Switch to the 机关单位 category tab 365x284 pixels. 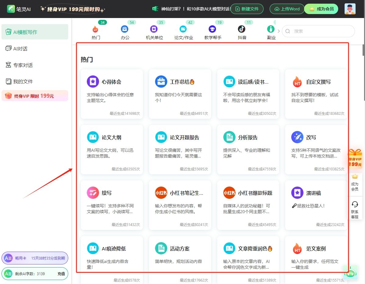154,32
